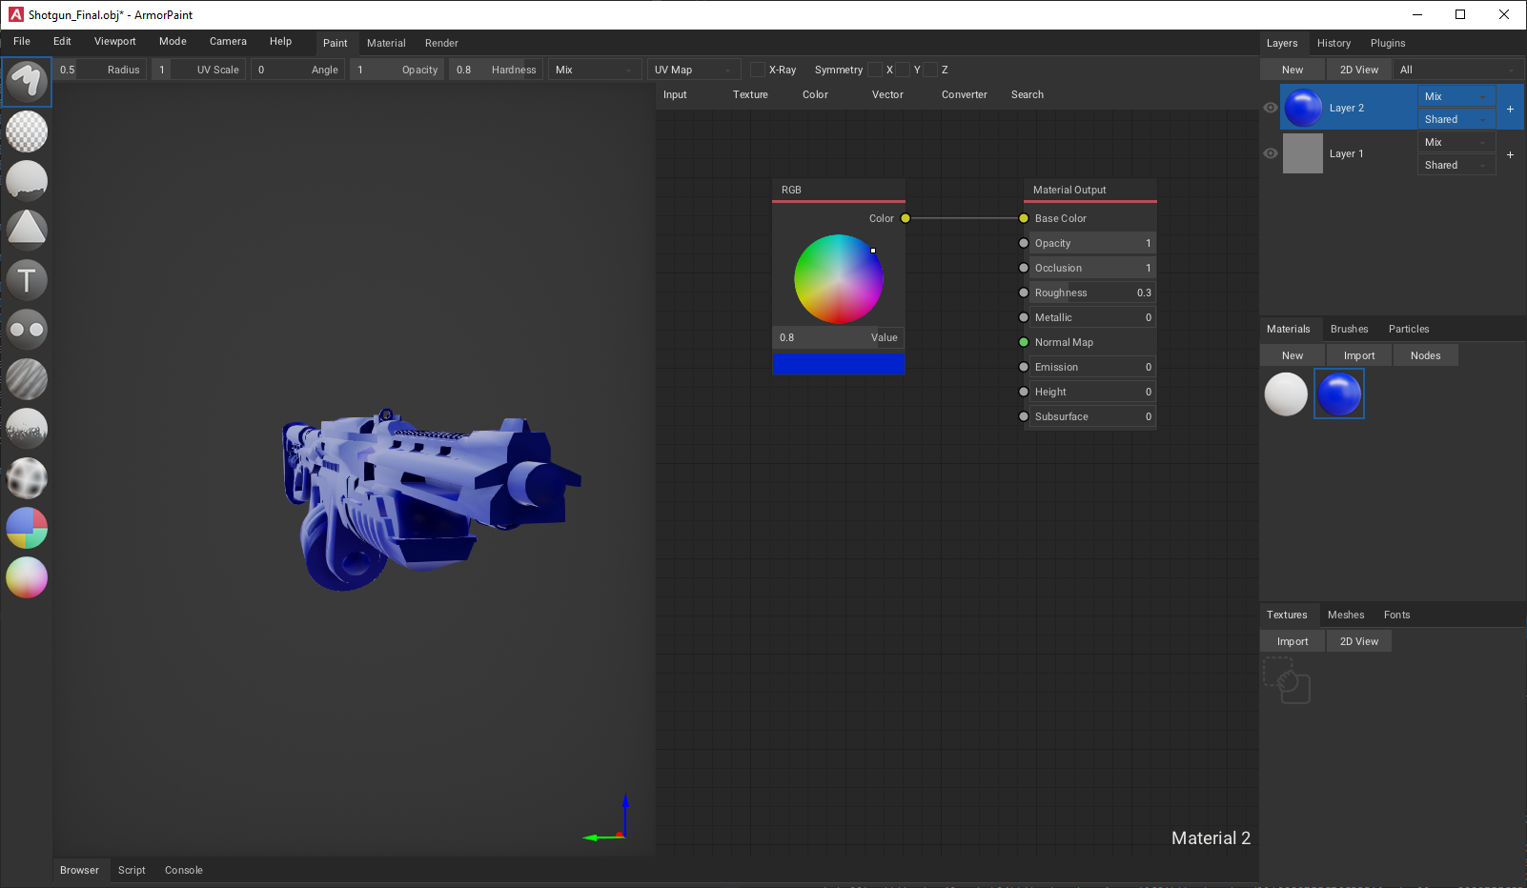The image size is (1527, 888).
Task: Select the blue material thumbnail
Action: [1339, 394]
